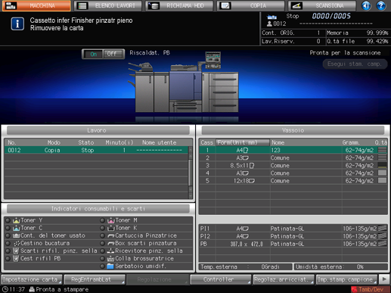Image resolution: width=391 pixels, height=293 pixels.
Task: Click Cont. del toner usato icon
Action: (x=16, y=235)
